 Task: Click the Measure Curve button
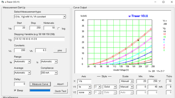(40, 84)
